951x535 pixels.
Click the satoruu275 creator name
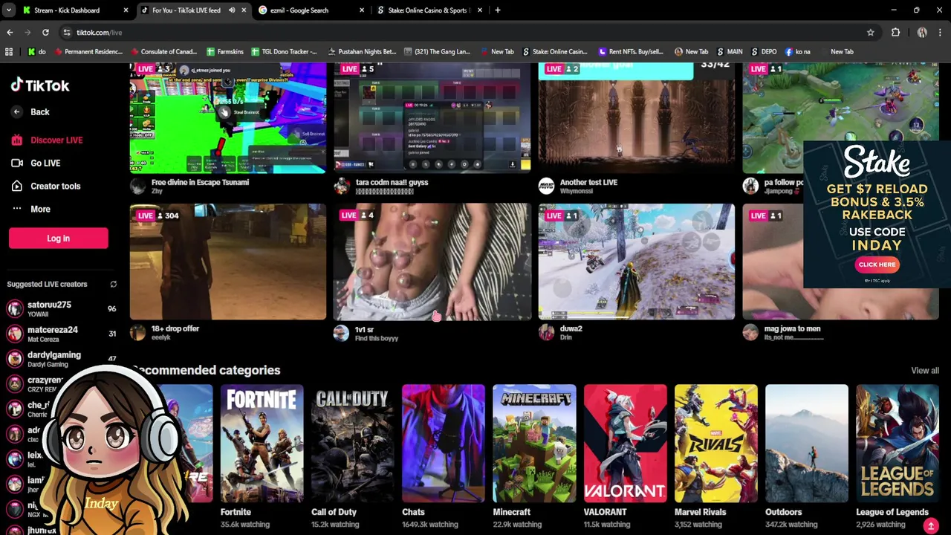(x=49, y=305)
